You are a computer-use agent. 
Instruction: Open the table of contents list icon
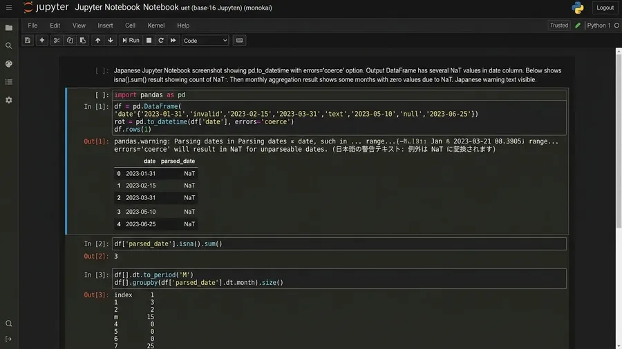pyautogui.click(x=9, y=82)
